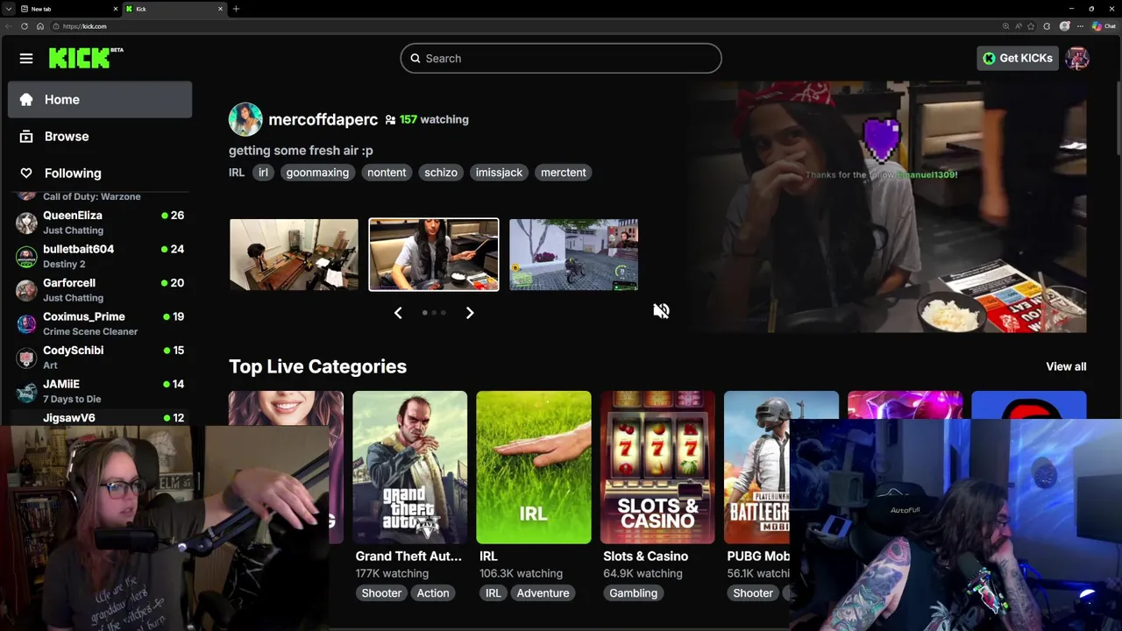The height and width of the screenshot is (631, 1122).
Task: Click the Get KICKs button
Action: tap(1017, 59)
